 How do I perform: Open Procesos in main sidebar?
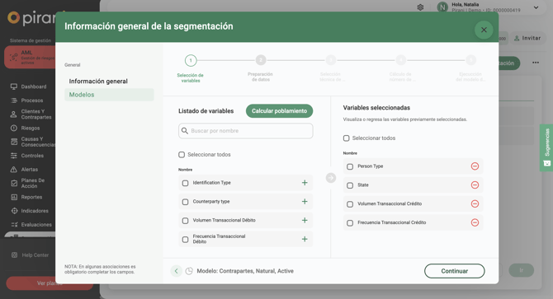click(x=31, y=100)
